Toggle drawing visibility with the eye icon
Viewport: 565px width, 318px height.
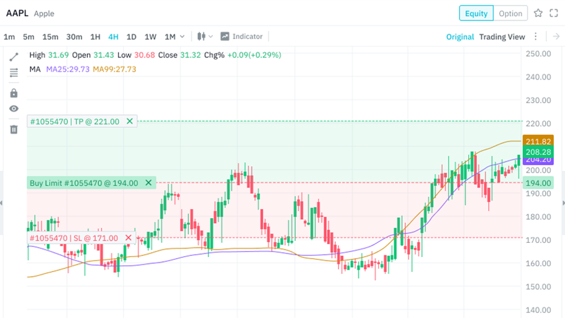[14, 109]
